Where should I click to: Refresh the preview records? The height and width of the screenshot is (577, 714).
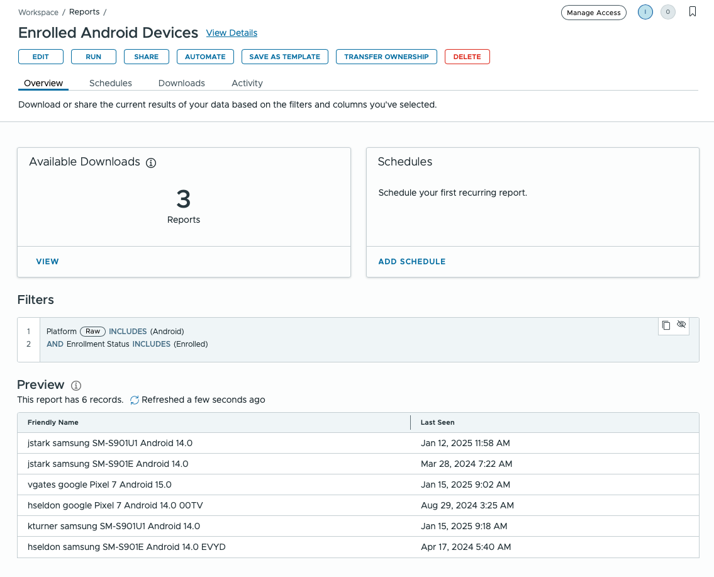[x=134, y=400]
